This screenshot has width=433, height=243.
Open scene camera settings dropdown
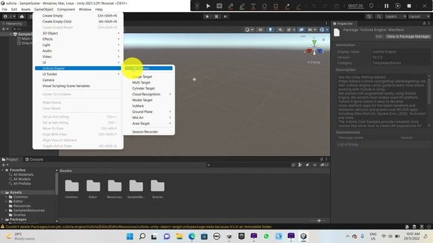(312, 30)
